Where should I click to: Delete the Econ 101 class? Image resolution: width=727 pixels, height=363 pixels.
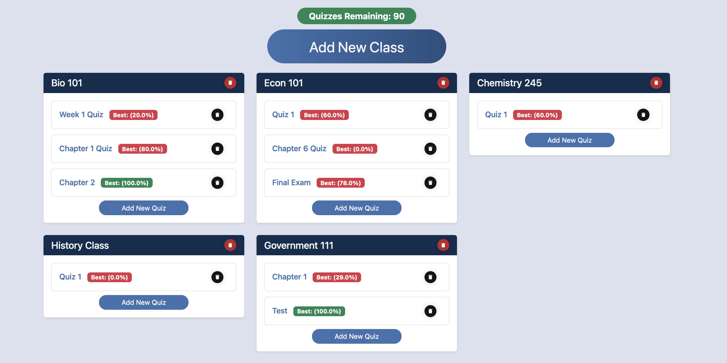443,83
